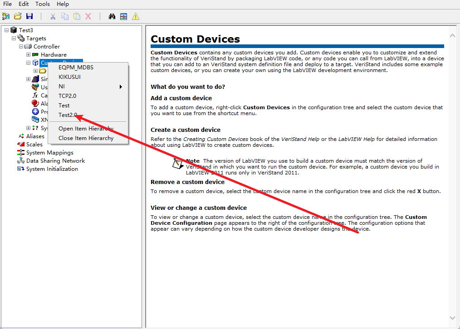The height and width of the screenshot is (329, 460).
Task: Collapse the Custom Devices node
Action: click(x=29, y=63)
